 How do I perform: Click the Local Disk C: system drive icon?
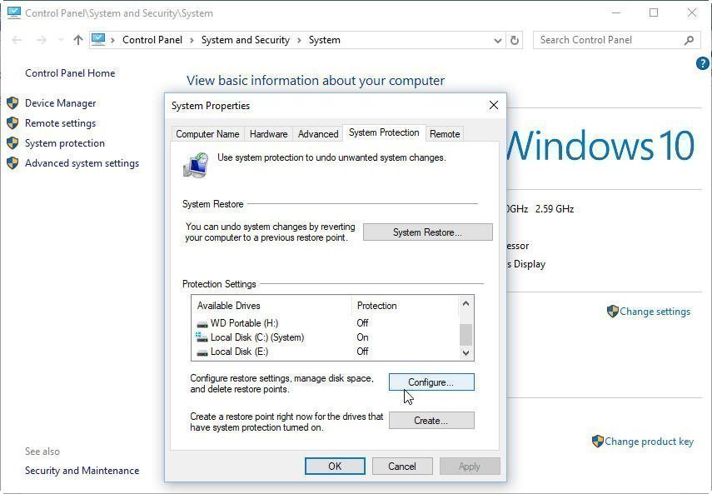pos(202,337)
